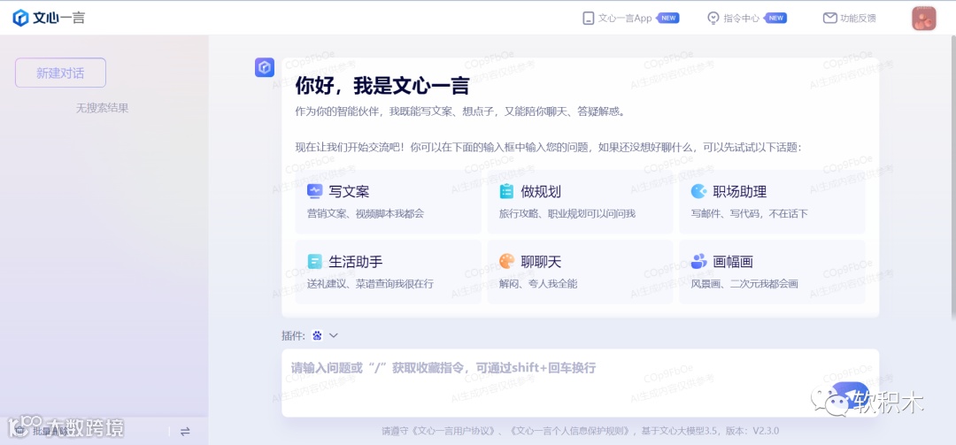Click the text 营销文案、视频脚本我都会
Screen dimensions: 956x445
[x=366, y=214]
